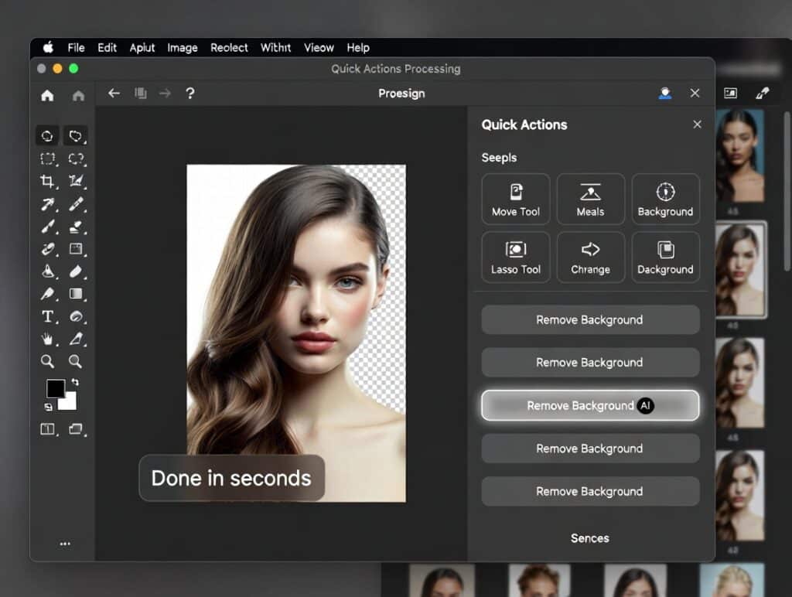Click the highlighted Remove Background AI button
Viewport: 792px width, 597px height.
[x=590, y=405]
